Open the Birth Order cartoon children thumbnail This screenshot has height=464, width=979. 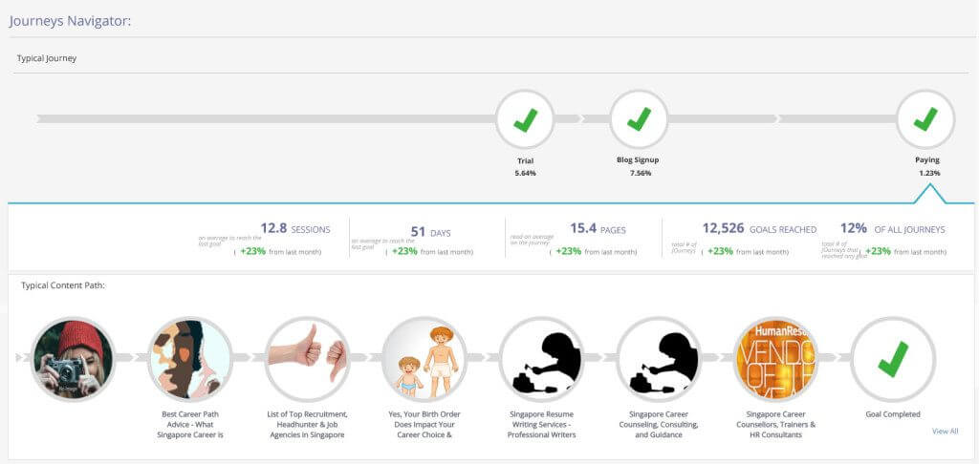coord(424,359)
